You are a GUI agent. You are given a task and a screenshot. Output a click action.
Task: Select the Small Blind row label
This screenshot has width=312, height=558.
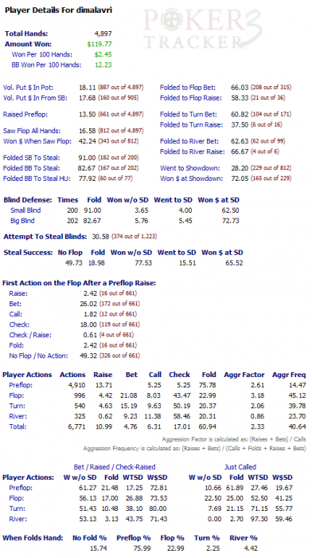coord(25,210)
